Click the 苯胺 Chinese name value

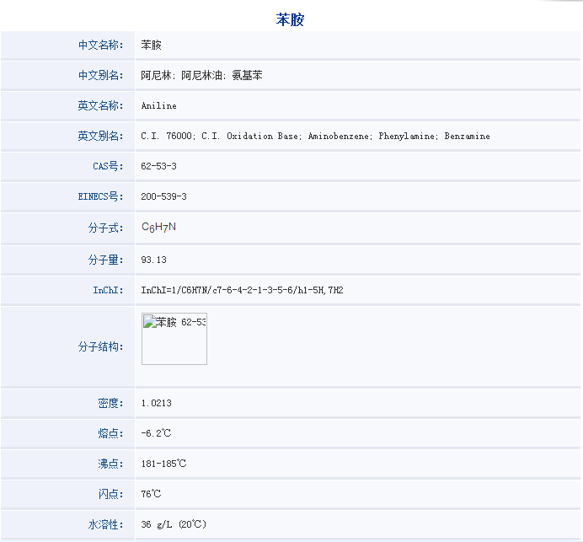[151, 45]
